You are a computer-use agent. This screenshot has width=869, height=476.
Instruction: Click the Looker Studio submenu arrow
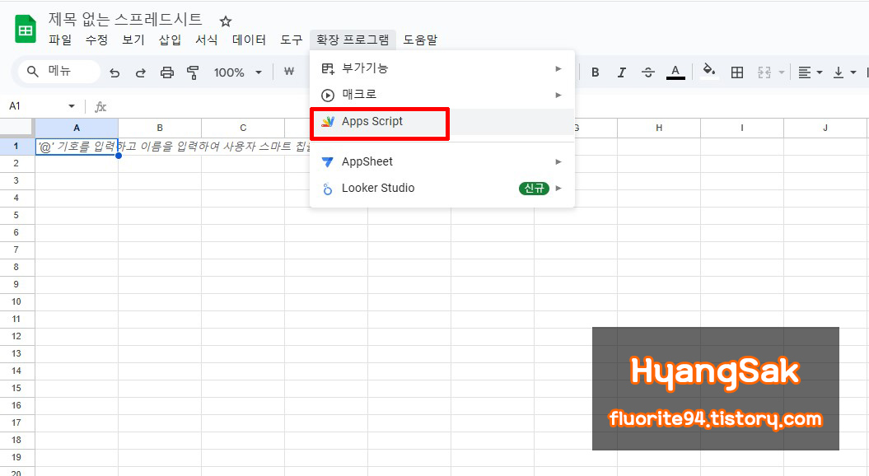558,189
